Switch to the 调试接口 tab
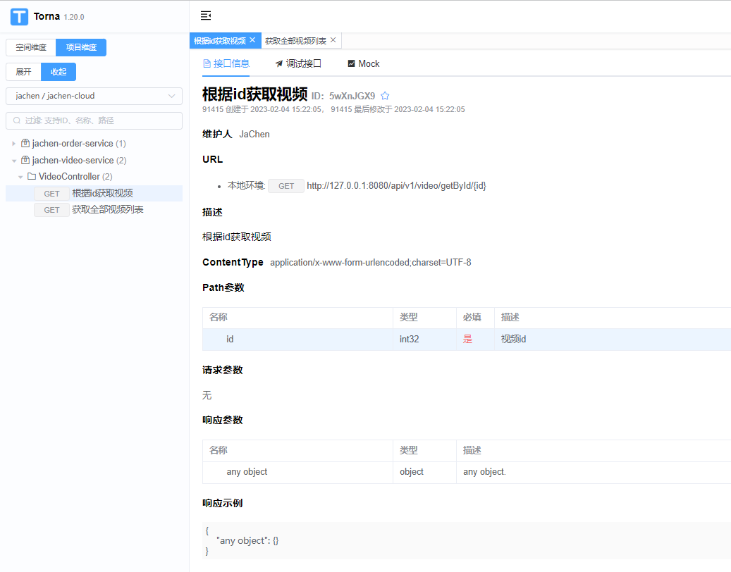 point(298,64)
